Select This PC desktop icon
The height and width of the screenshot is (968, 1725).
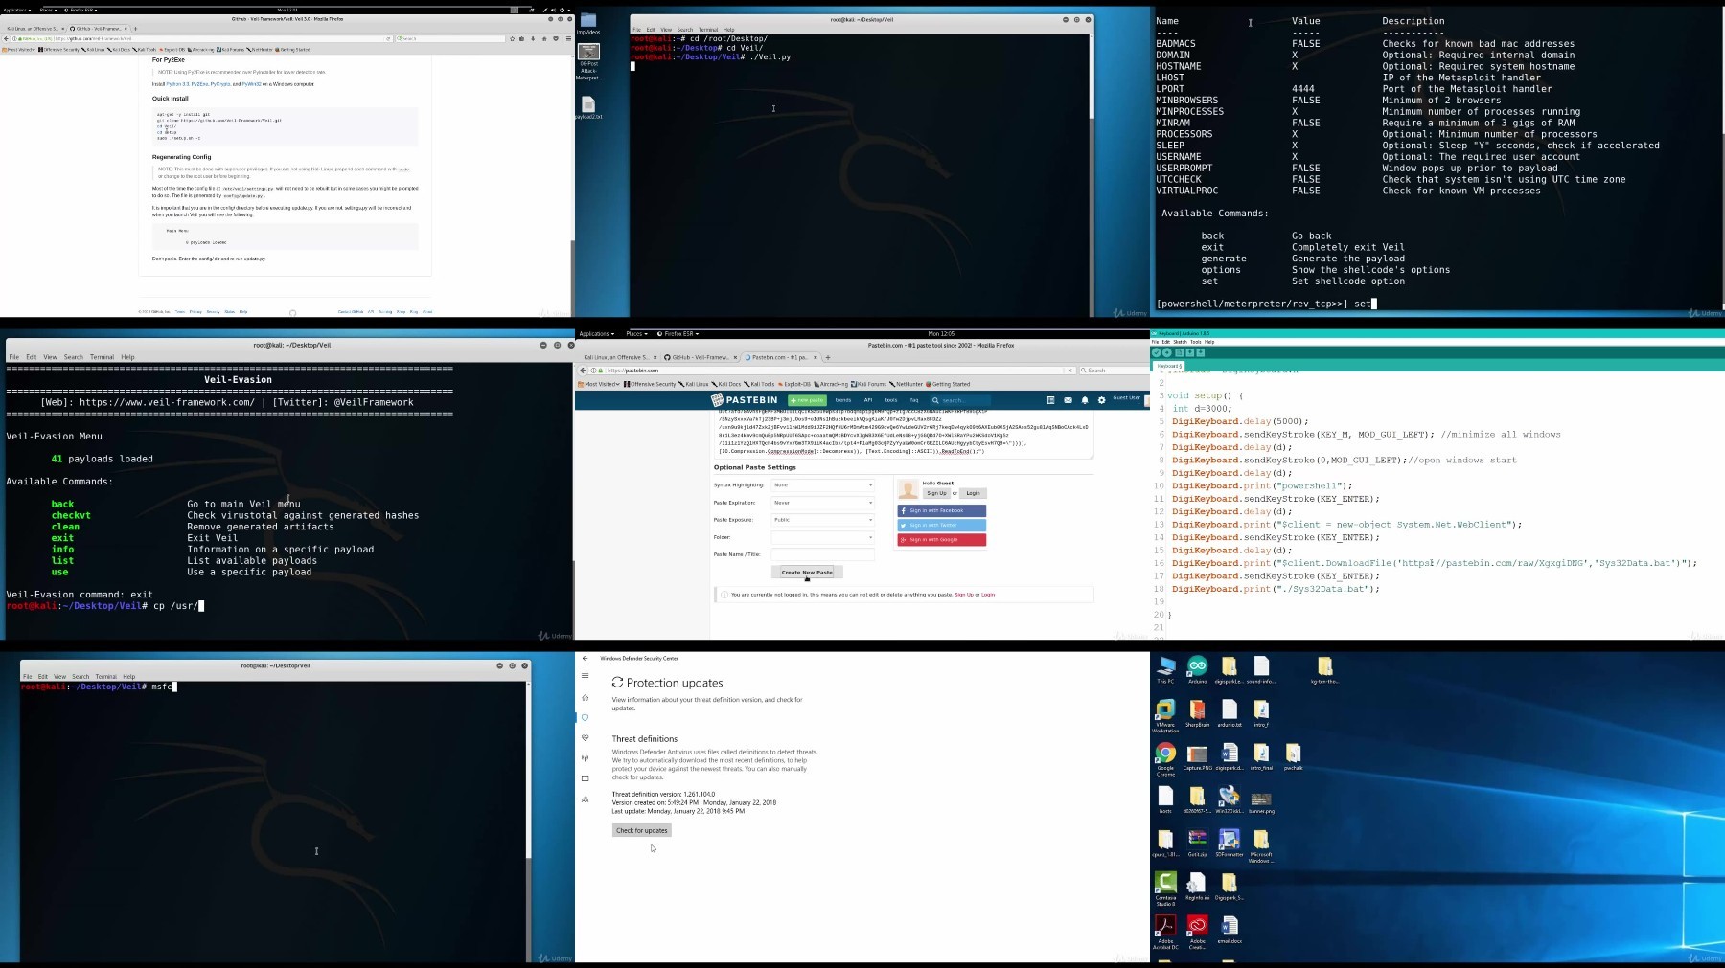tap(1165, 670)
